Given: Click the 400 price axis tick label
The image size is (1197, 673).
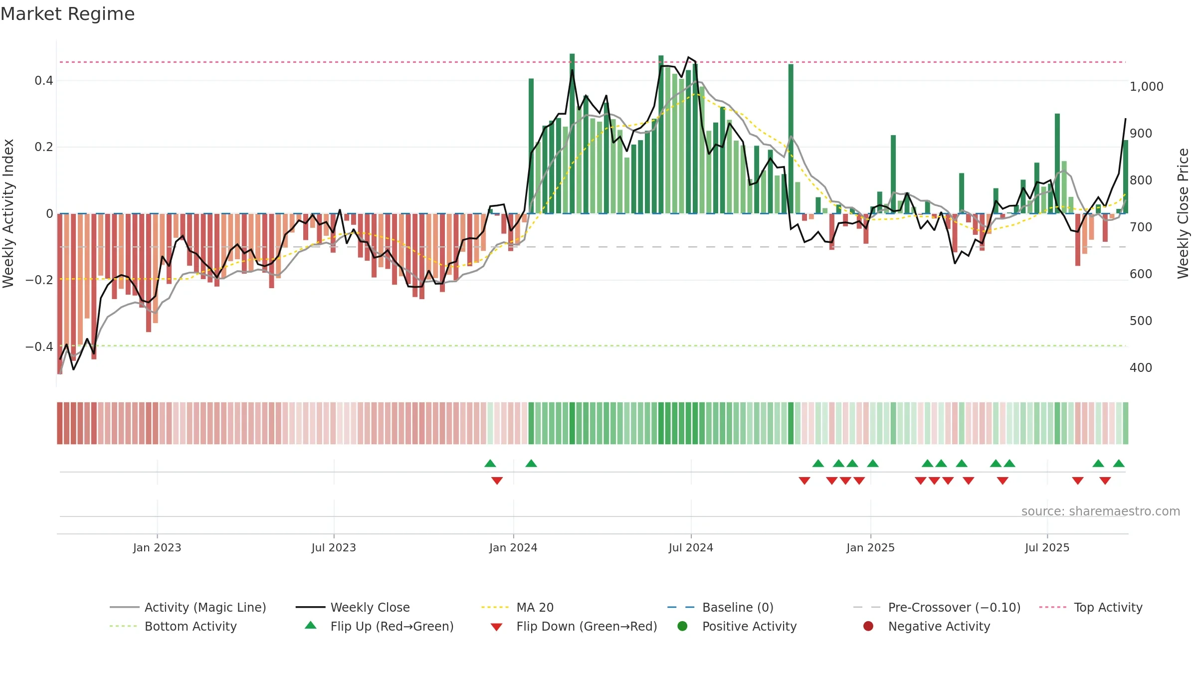Looking at the screenshot, I should click(1141, 367).
